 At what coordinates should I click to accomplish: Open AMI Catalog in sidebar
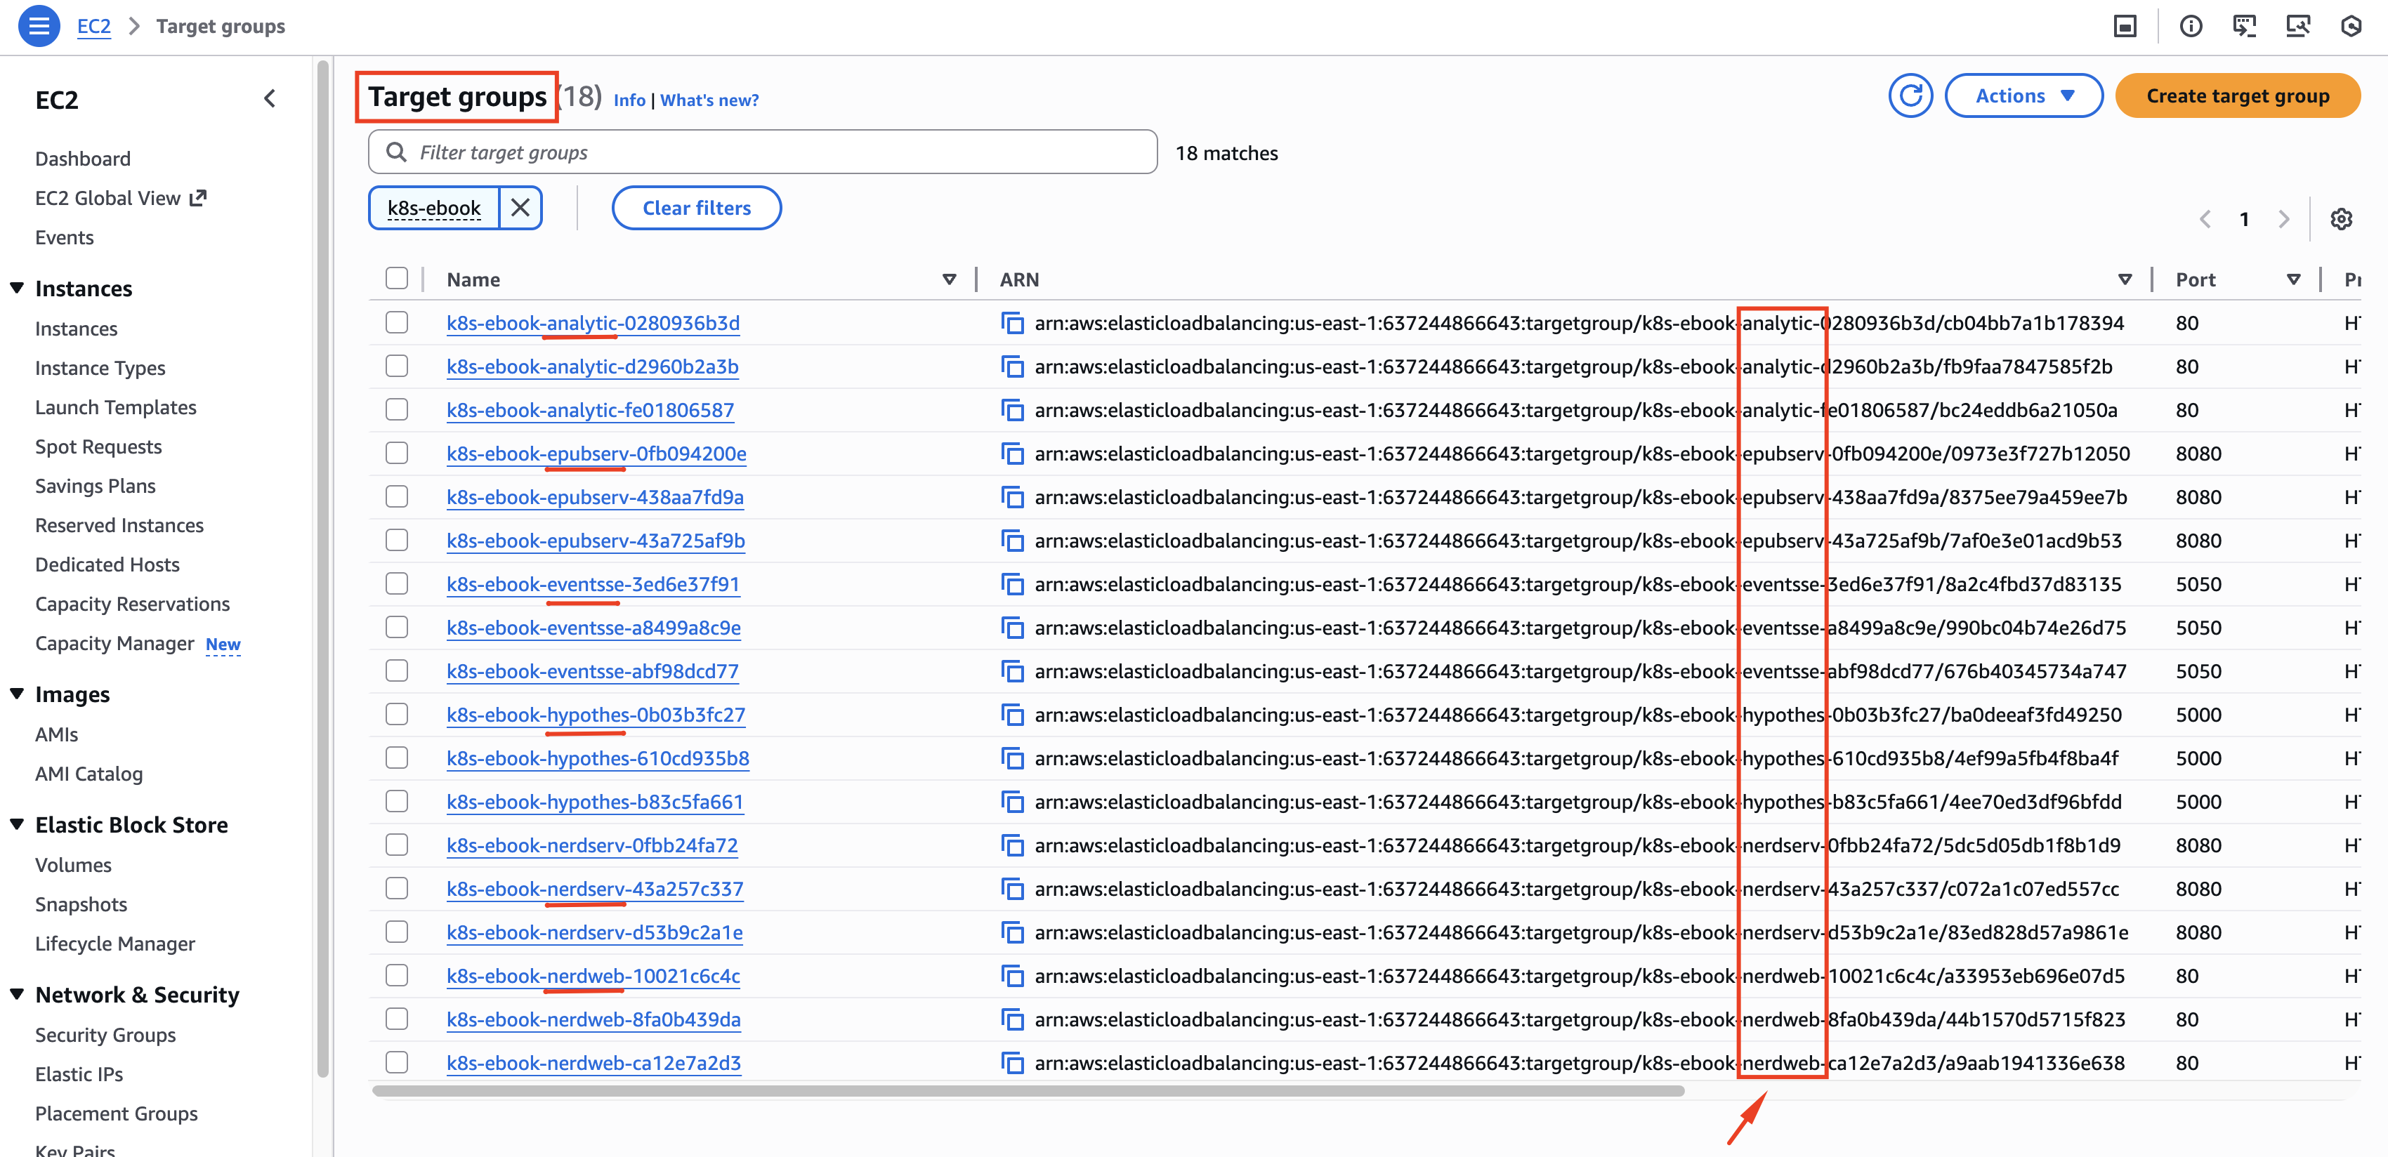click(89, 774)
